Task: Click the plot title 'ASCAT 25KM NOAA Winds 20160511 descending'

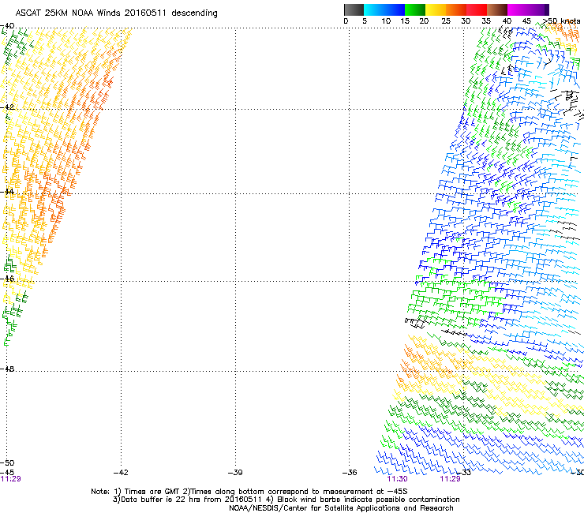Action: pos(116,13)
